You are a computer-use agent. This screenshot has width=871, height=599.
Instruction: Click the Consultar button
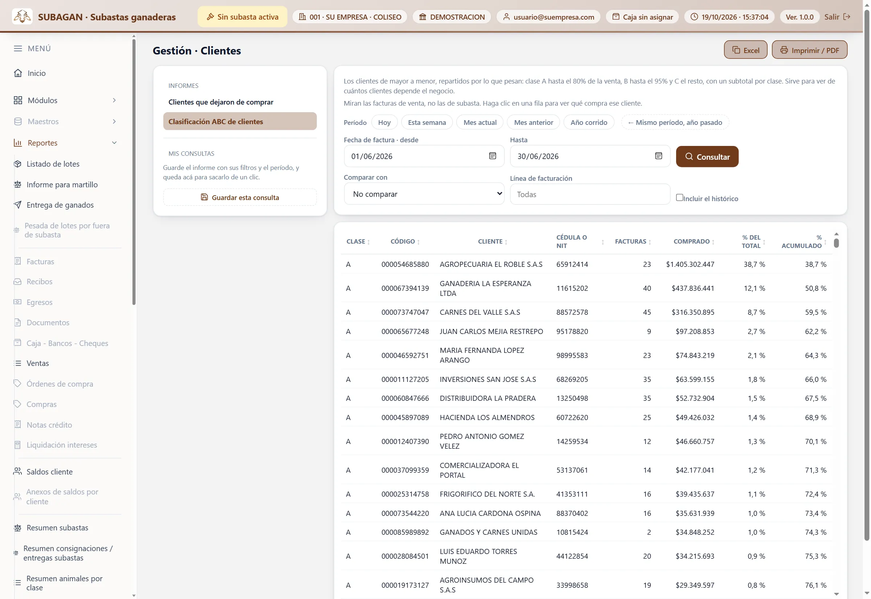[x=707, y=156]
